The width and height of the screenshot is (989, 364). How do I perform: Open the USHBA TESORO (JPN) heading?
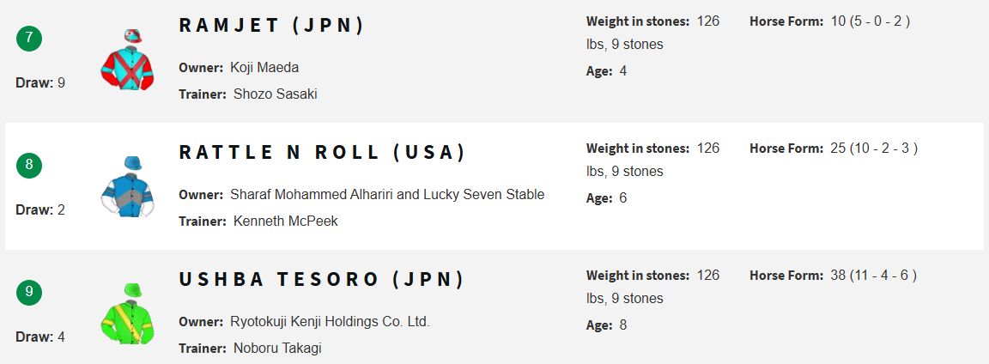pos(321,279)
